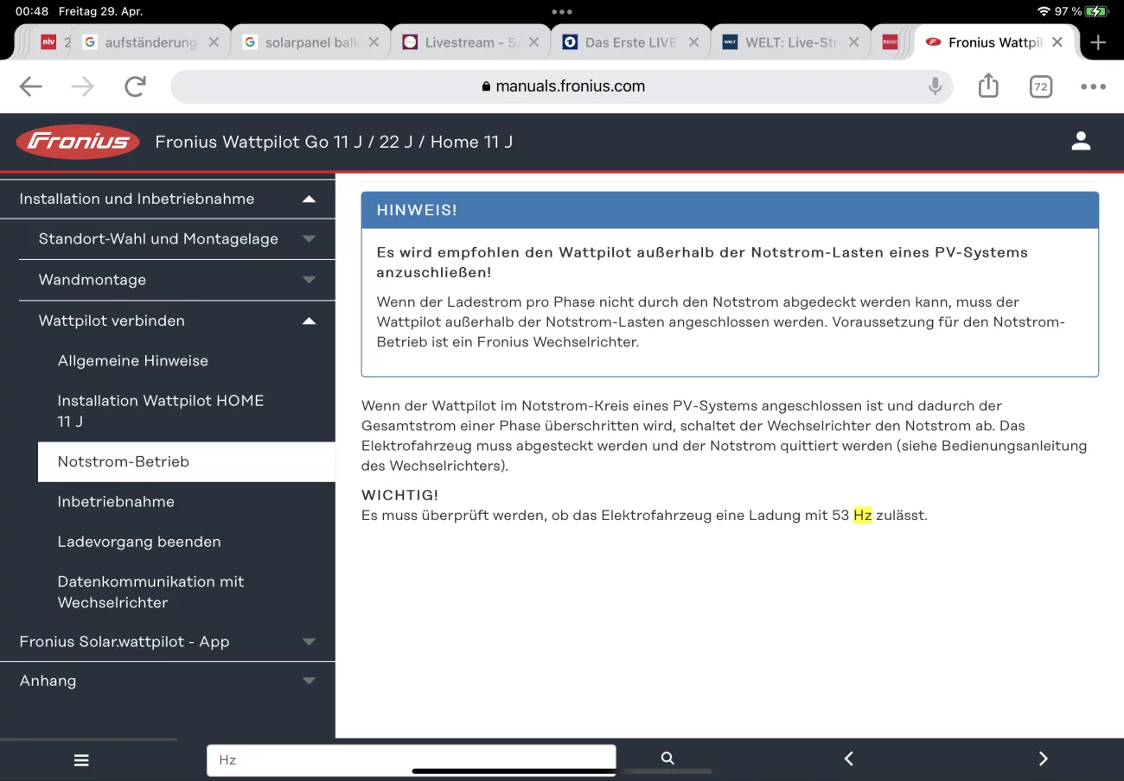Click the address bar manuals.fronius.com

click(562, 86)
